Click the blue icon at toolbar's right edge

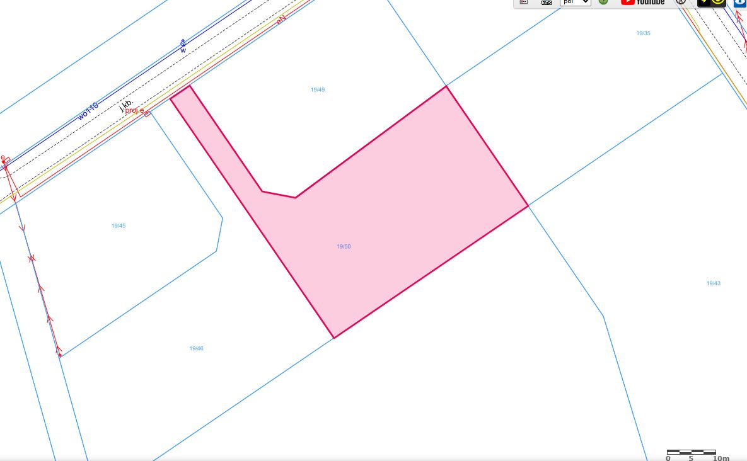pos(741,3)
